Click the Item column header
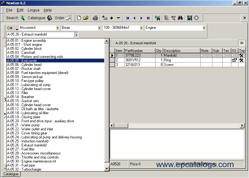Viewport: 249px width, 178px height. click(120, 51)
